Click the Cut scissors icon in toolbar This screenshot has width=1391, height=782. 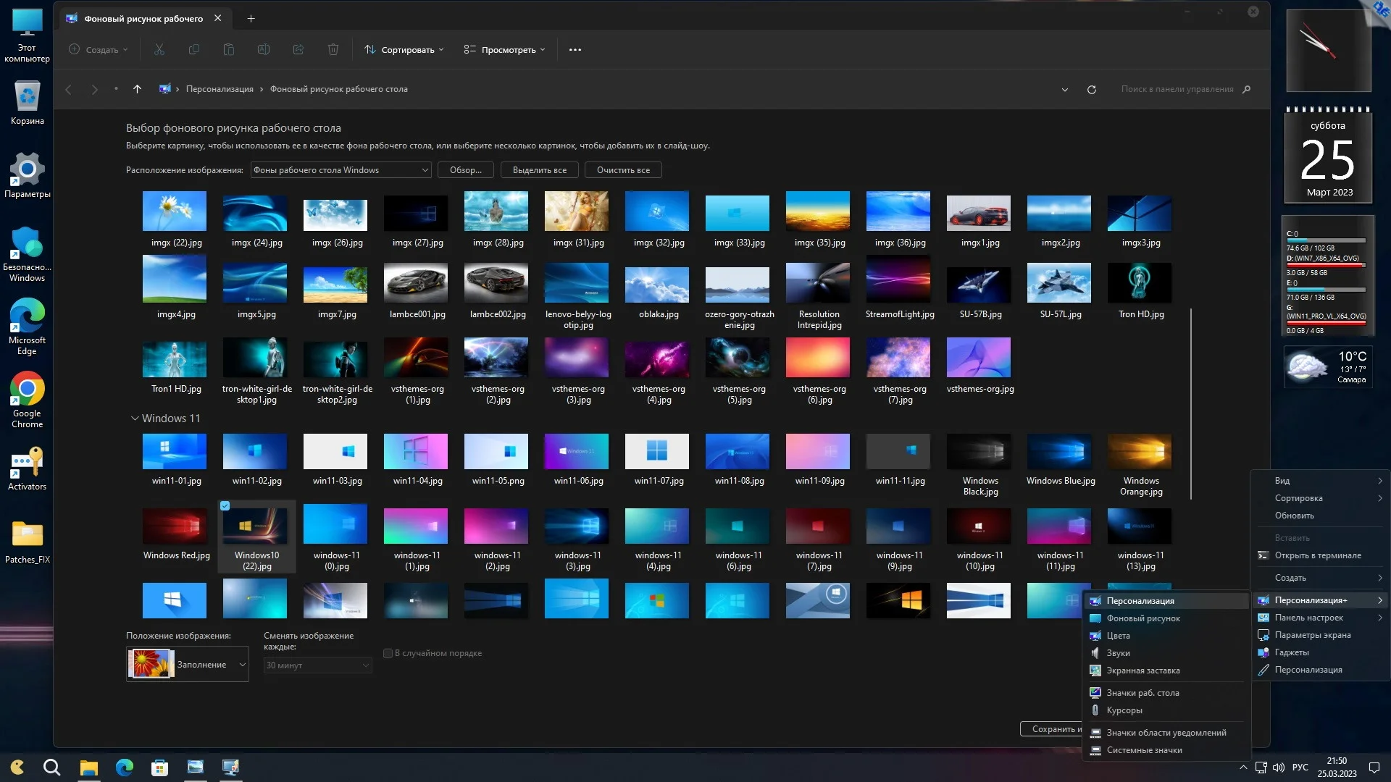(159, 49)
